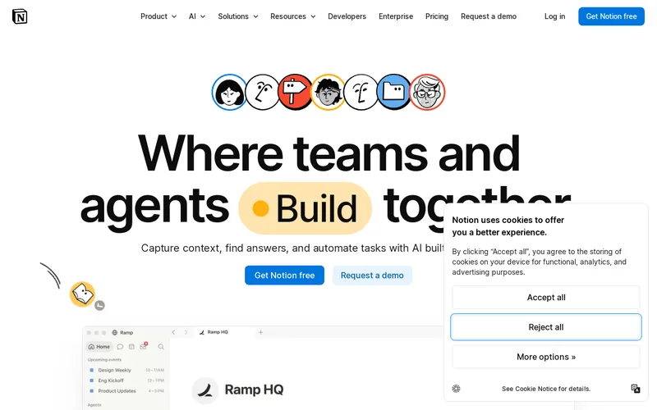Image resolution: width=657 pixels, height=410 pixels.
Task: Click the glasses-wearing avatar with red ring
Action: [427, 92]
